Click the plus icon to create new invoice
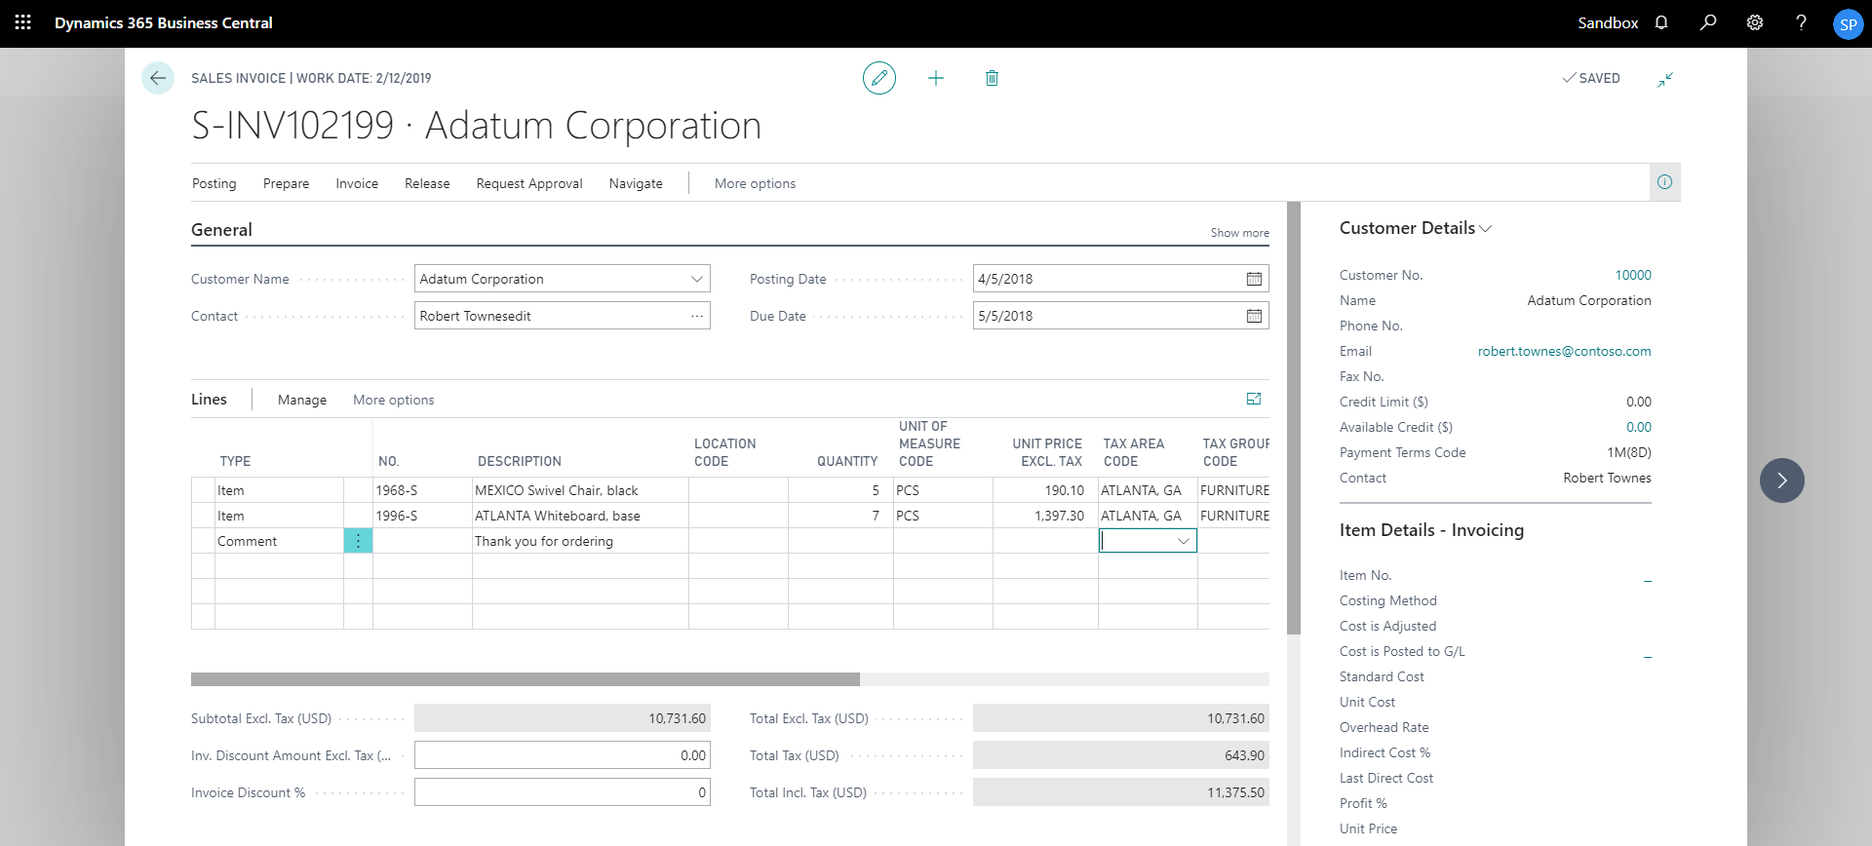 [x=935, y=78]
